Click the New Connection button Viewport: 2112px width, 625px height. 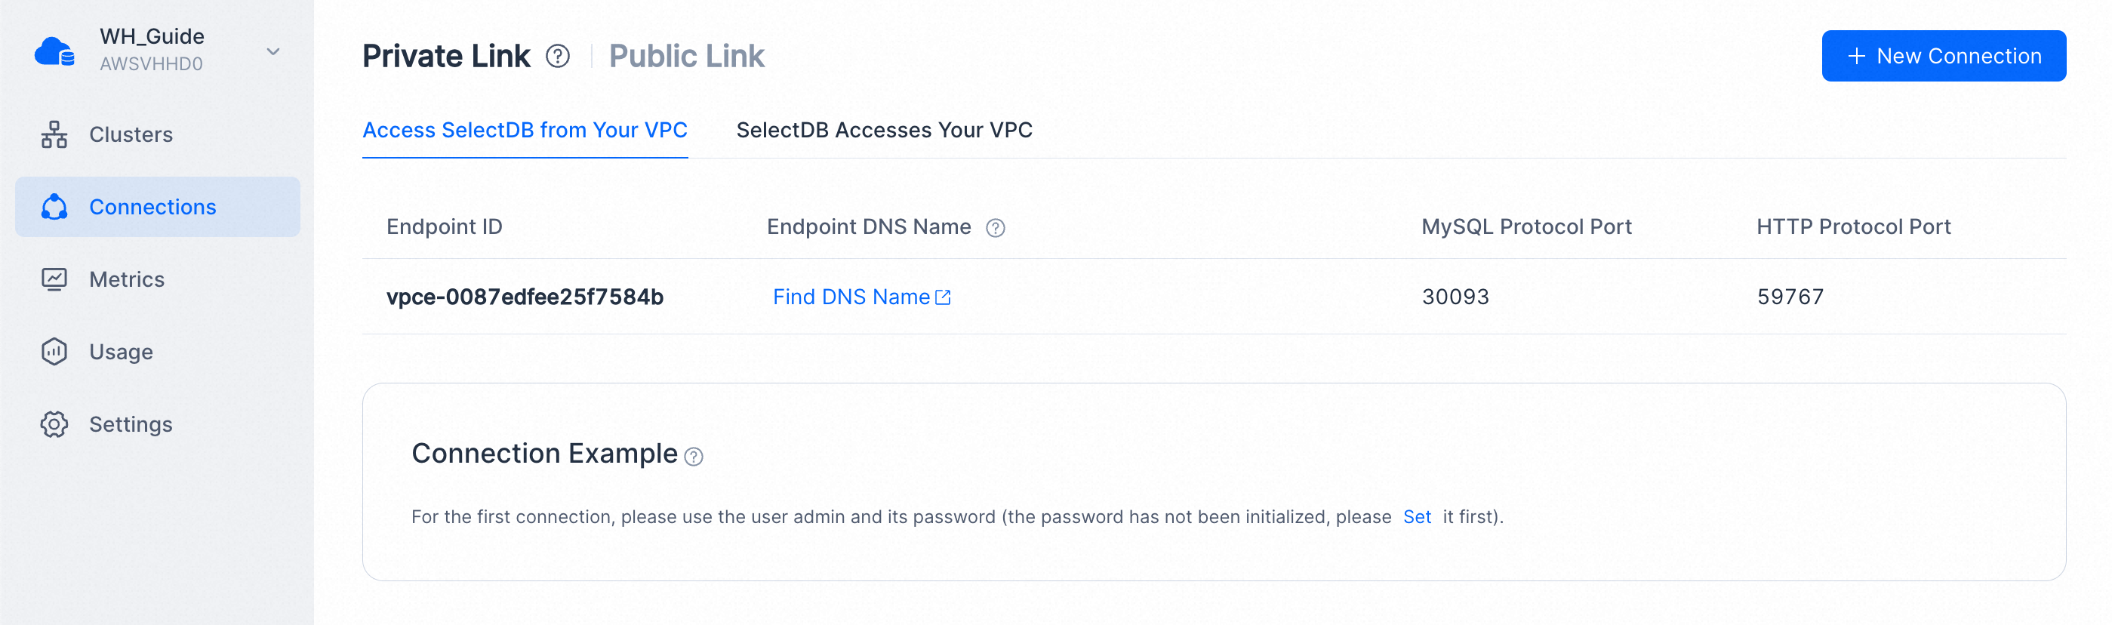[1943, 56]
